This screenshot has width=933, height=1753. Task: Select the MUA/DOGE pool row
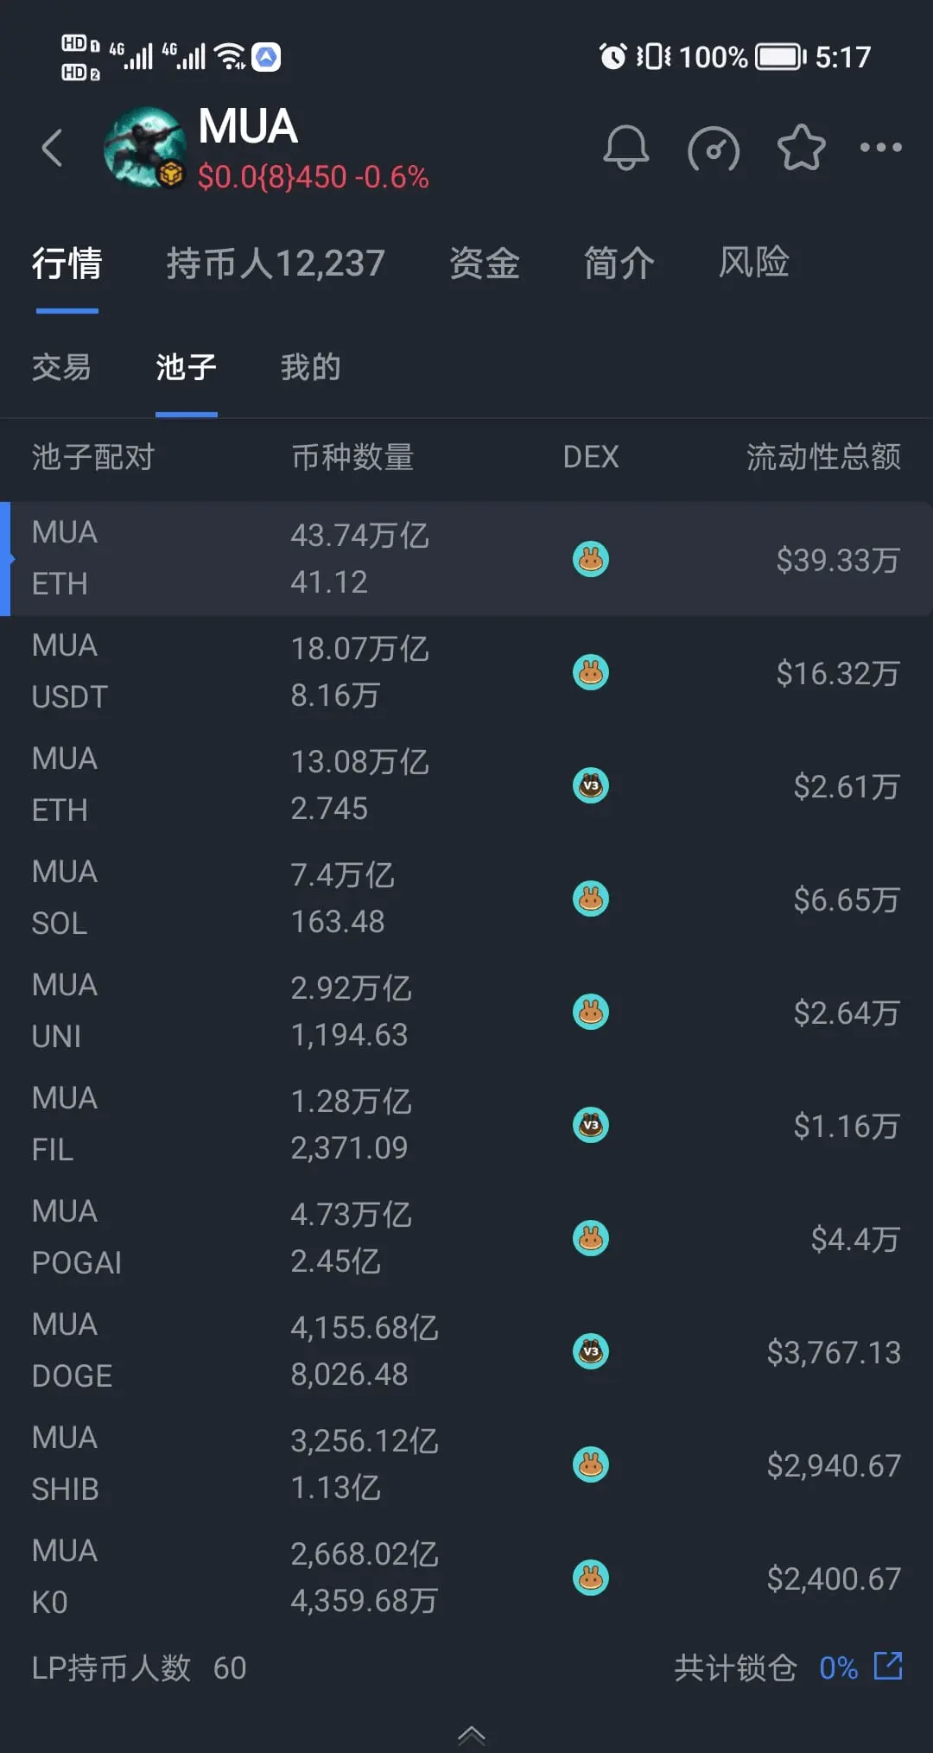click(x=466, y=1351)
